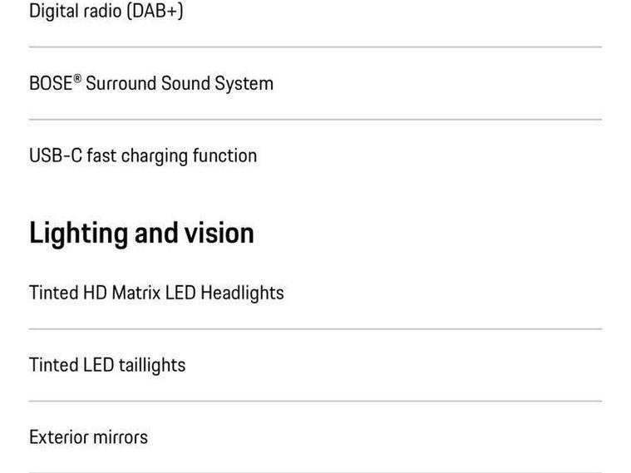Open the BOSE Surround Sound System entry
This screenshot has height=473, width=631.
316,83
